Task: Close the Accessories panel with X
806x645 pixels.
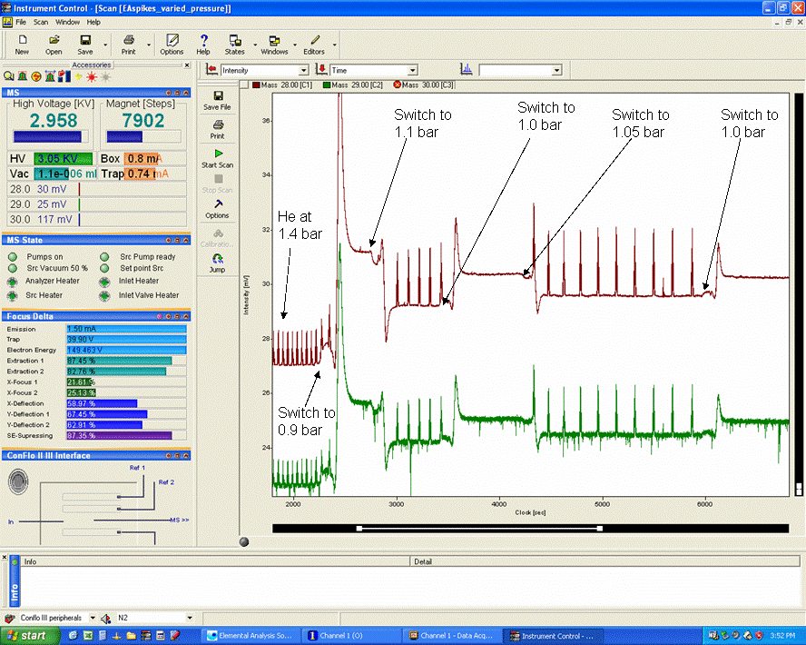Action: click(x=187, y=65)
